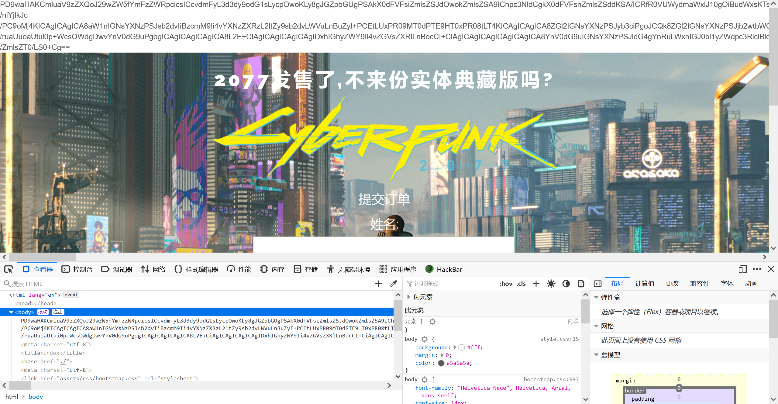Collapse the sidebar pane toggle icon
778x404 pixels.
coord(598,284)
